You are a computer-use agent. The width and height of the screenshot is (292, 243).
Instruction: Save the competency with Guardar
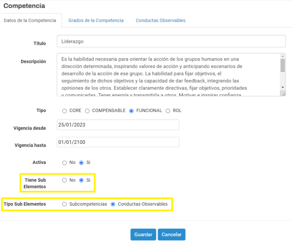(143, 234)
